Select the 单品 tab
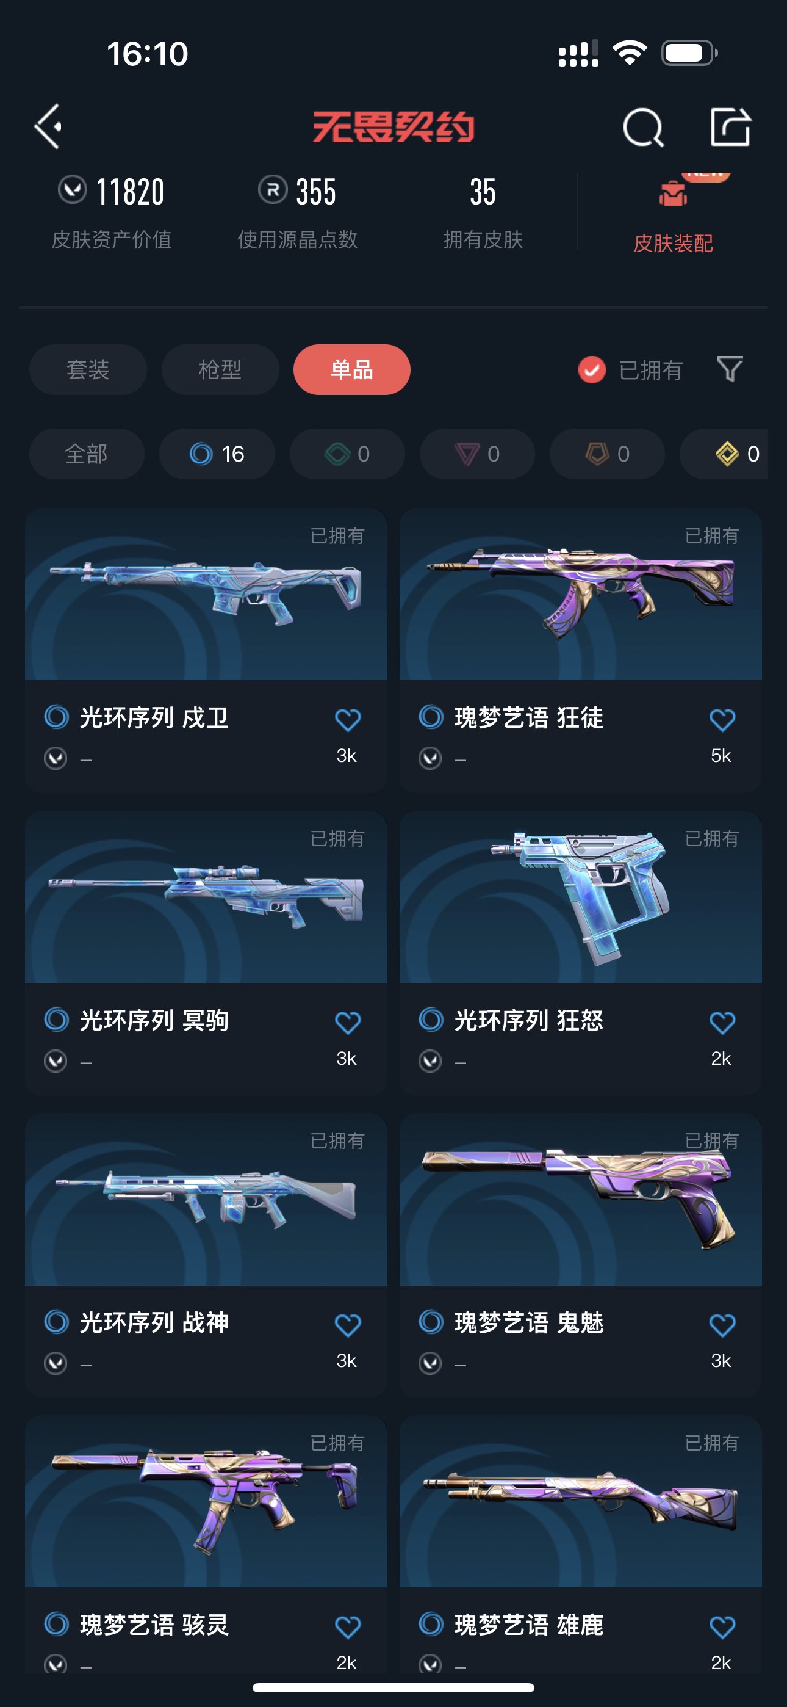 352,369
